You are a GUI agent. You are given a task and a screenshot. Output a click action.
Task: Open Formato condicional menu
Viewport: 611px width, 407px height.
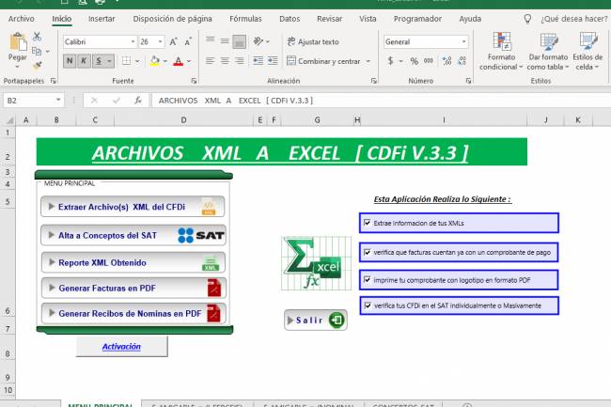[x=501, y=51]
